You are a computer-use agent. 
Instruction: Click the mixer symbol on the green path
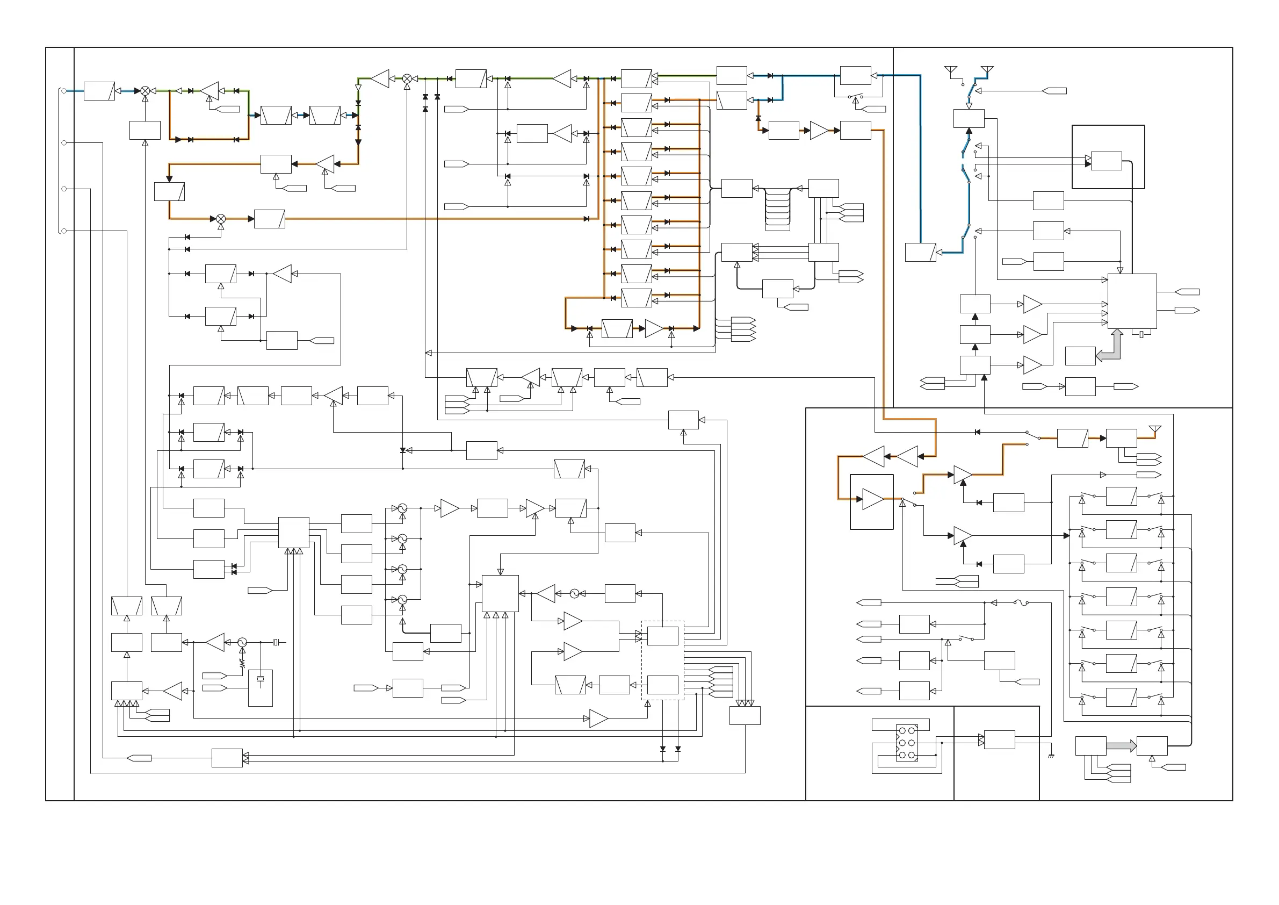[x=407, y=78]
